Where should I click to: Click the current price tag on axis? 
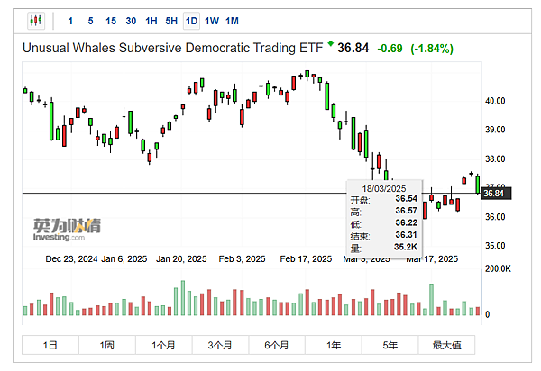[x=496, y=194]
